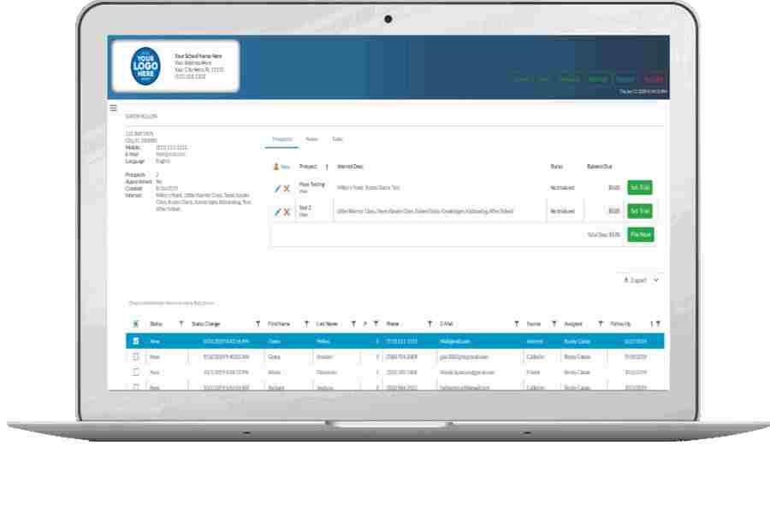The image size is (770, 511).
Task: Sort grid by Follow Up column header
Action: pyautogui.click(x=620, y=324)
